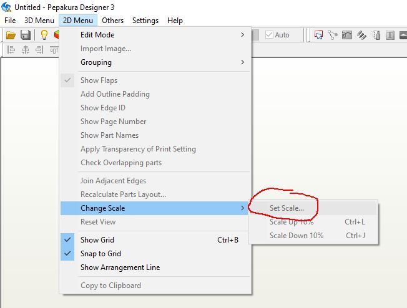This screenshot has width=407, height=308.
Task: Disable Snap to Grid option
Action: 101,254
